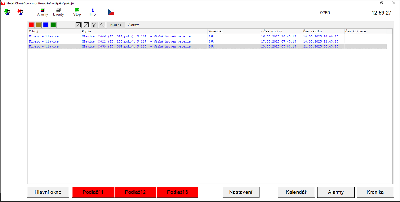400x202 pixels.
Task: Toggle the olive alarm color filter
Action: coord(38,25)
